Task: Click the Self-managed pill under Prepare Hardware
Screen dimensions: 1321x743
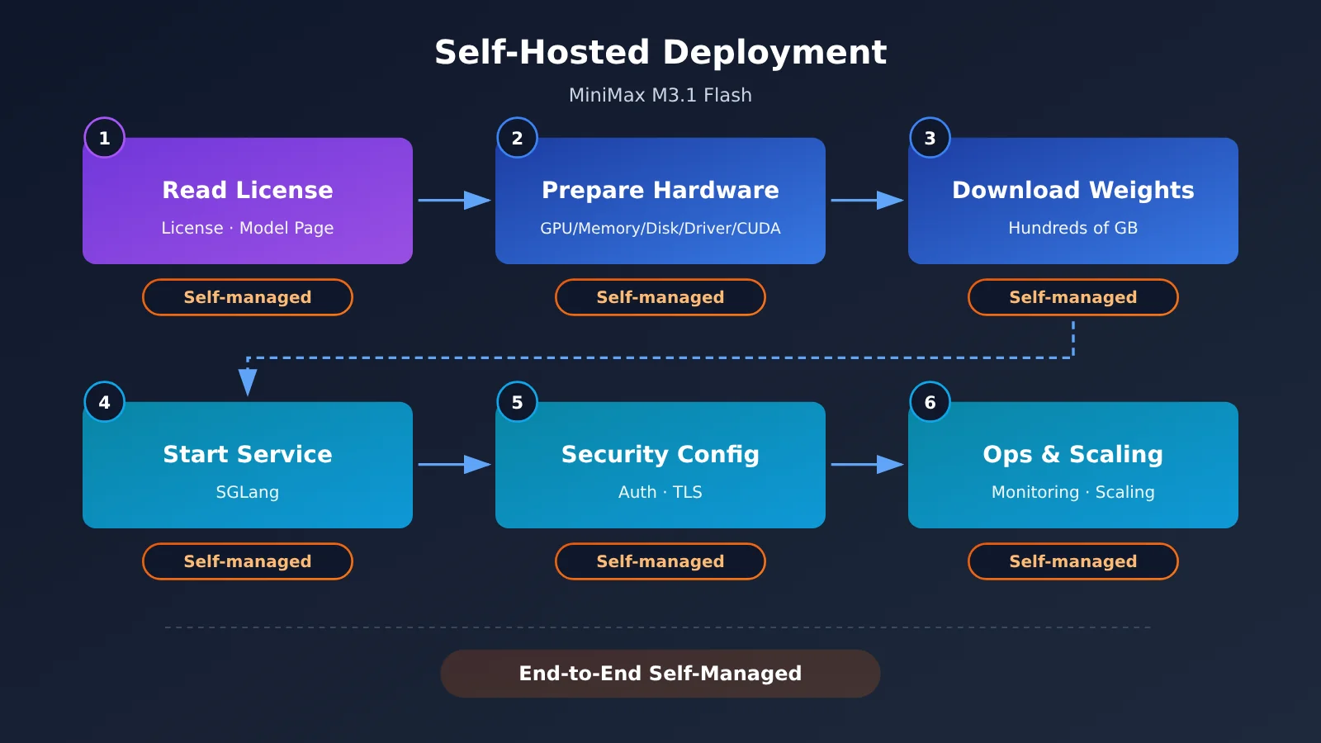Action: (x=660, y=297)
